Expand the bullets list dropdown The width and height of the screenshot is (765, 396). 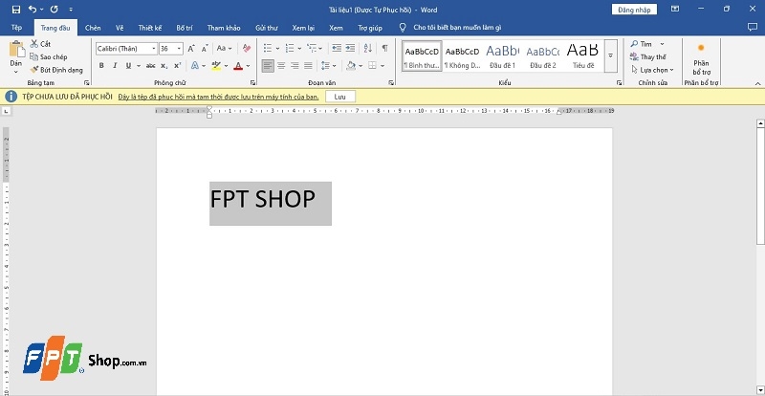click(277, 49)
